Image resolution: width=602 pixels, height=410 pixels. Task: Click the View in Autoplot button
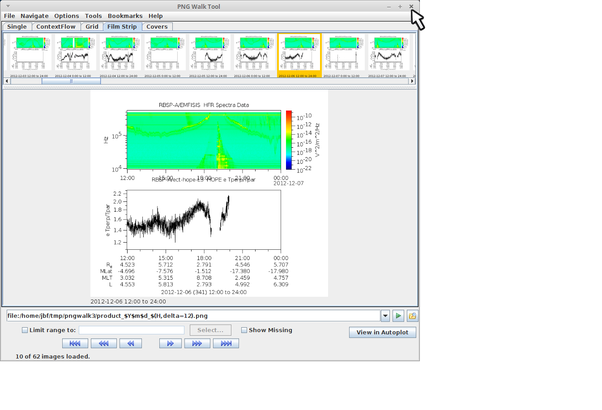[382, 332]
